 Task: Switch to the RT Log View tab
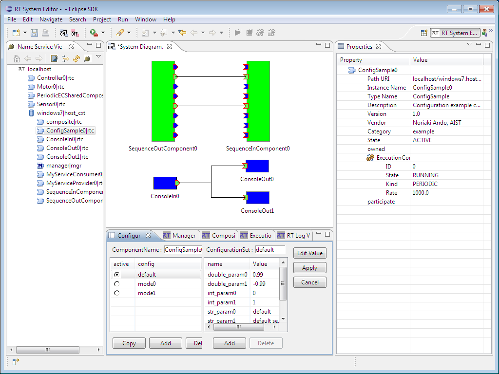[x=294, y=235]
